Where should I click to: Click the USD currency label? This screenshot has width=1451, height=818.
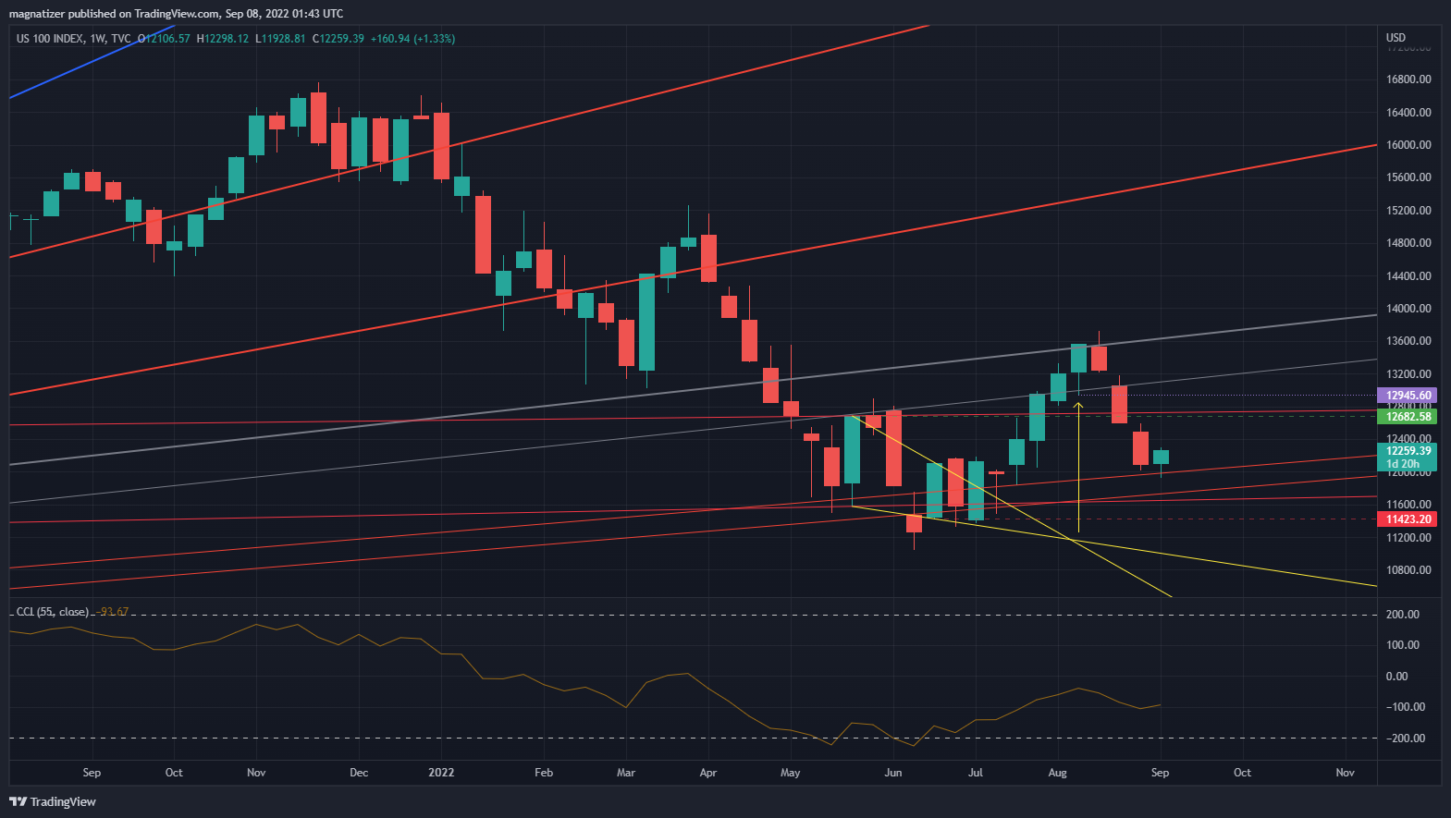coord(1396,38)
